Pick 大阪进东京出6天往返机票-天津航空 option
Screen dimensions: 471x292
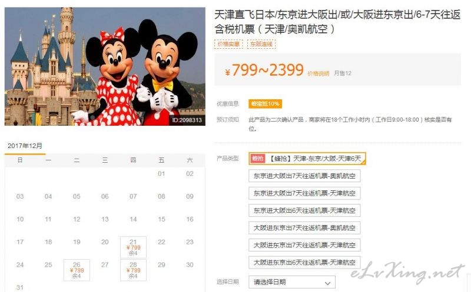coord(304,263)
